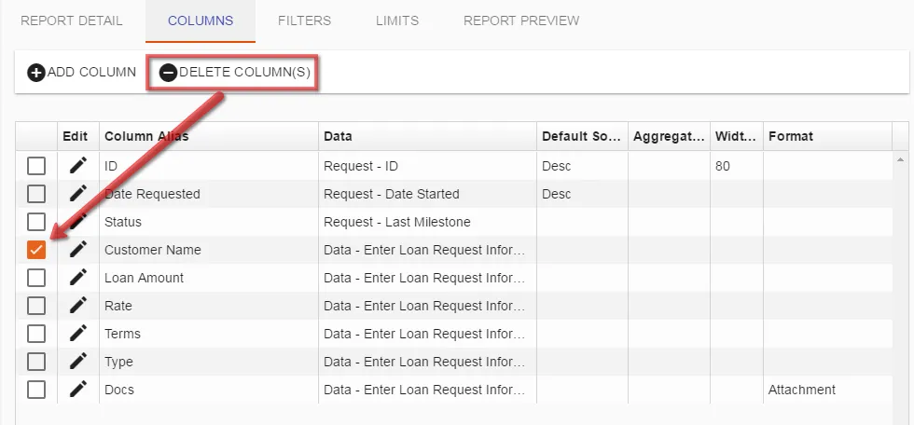Viewport: 914px width, 425px height.
Task: Click the table's scroll-up arrow
Action: click(x=900, y=159)
